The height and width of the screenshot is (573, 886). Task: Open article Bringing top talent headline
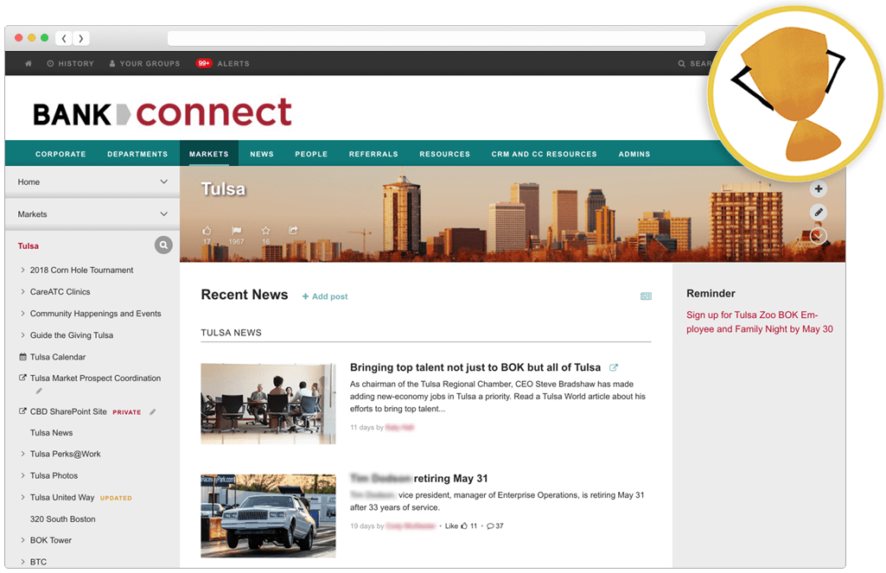click(475, 367)
